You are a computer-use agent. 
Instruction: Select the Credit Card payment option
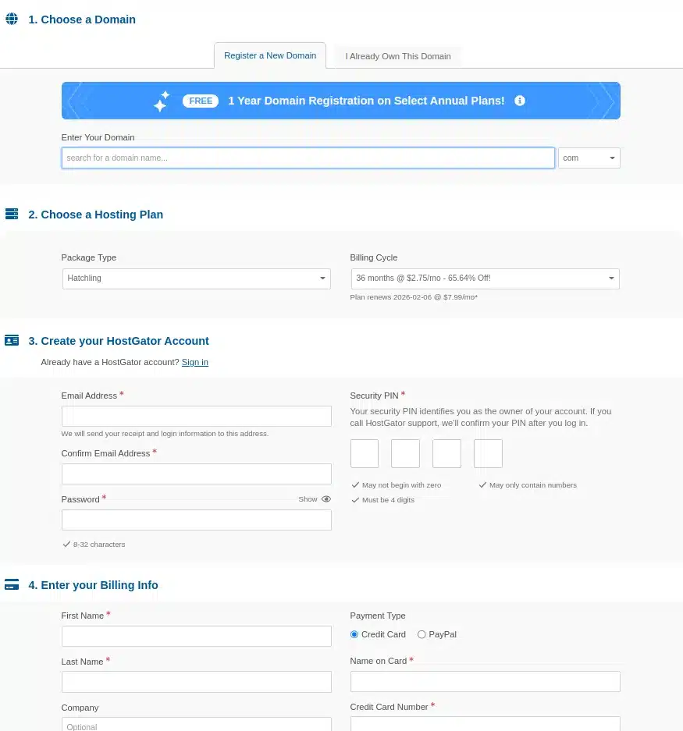click(x=354, y=634)
